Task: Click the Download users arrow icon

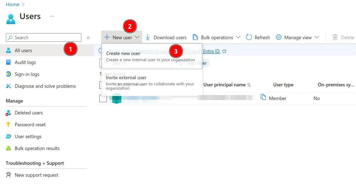Action: coord(148,37)
